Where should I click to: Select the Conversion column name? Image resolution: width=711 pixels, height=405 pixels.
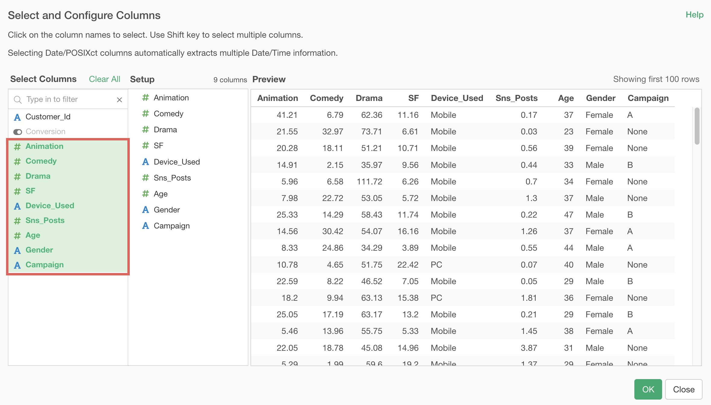(x=46, y=131)
